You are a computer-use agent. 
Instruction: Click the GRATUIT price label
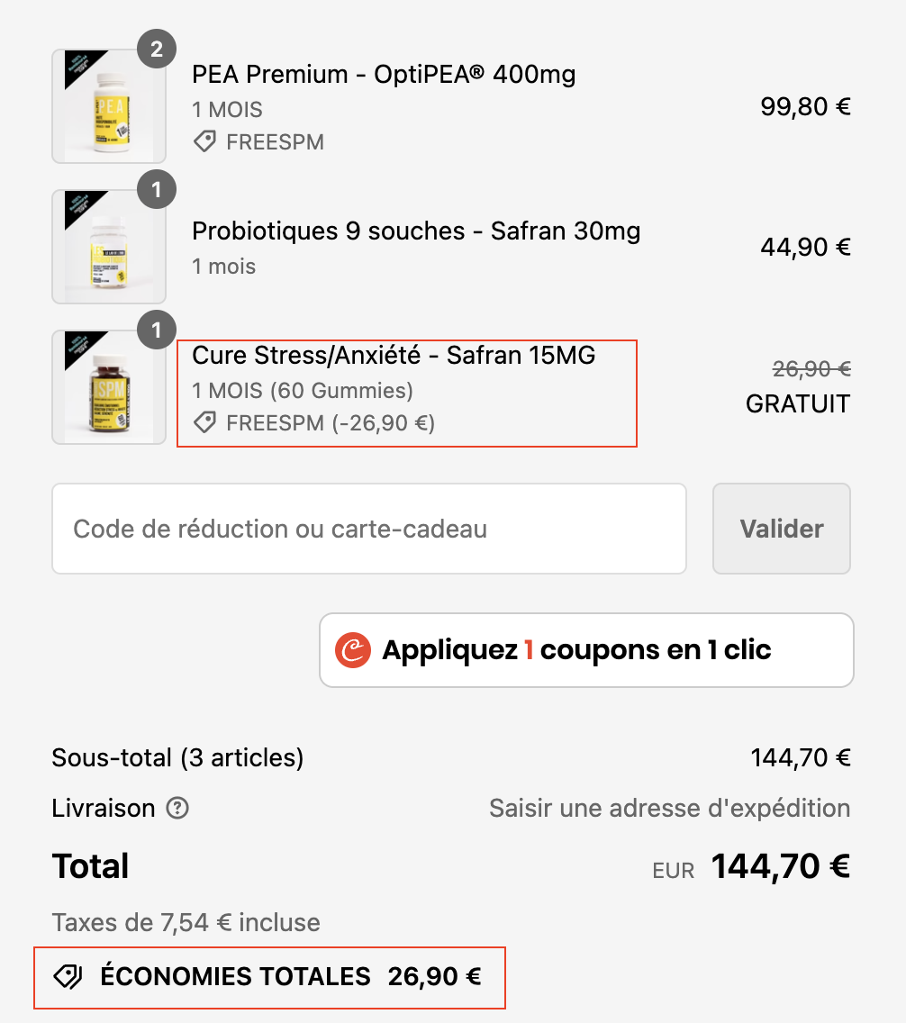798,403
